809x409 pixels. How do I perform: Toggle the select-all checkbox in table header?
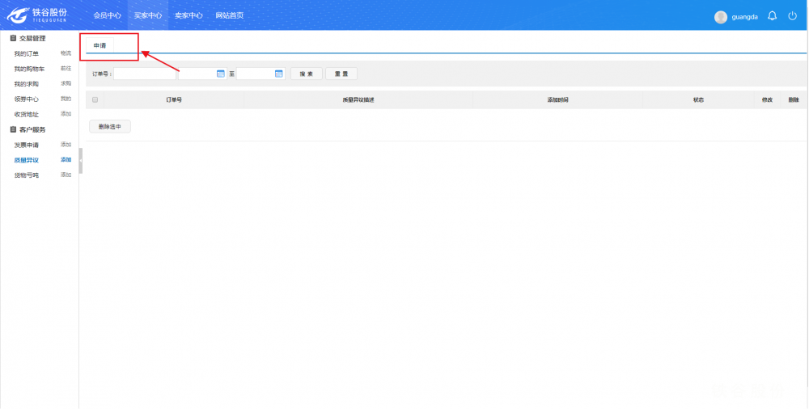pos(95,99)
